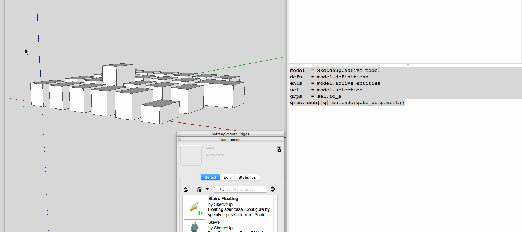Click the In Model home icon
This screenshot has width=522, height=232.
pos(200,189)
